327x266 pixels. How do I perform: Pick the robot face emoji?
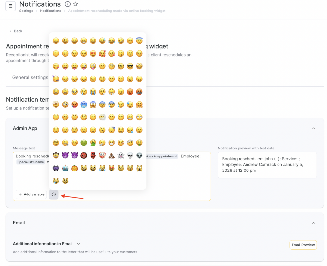[65, 168]
